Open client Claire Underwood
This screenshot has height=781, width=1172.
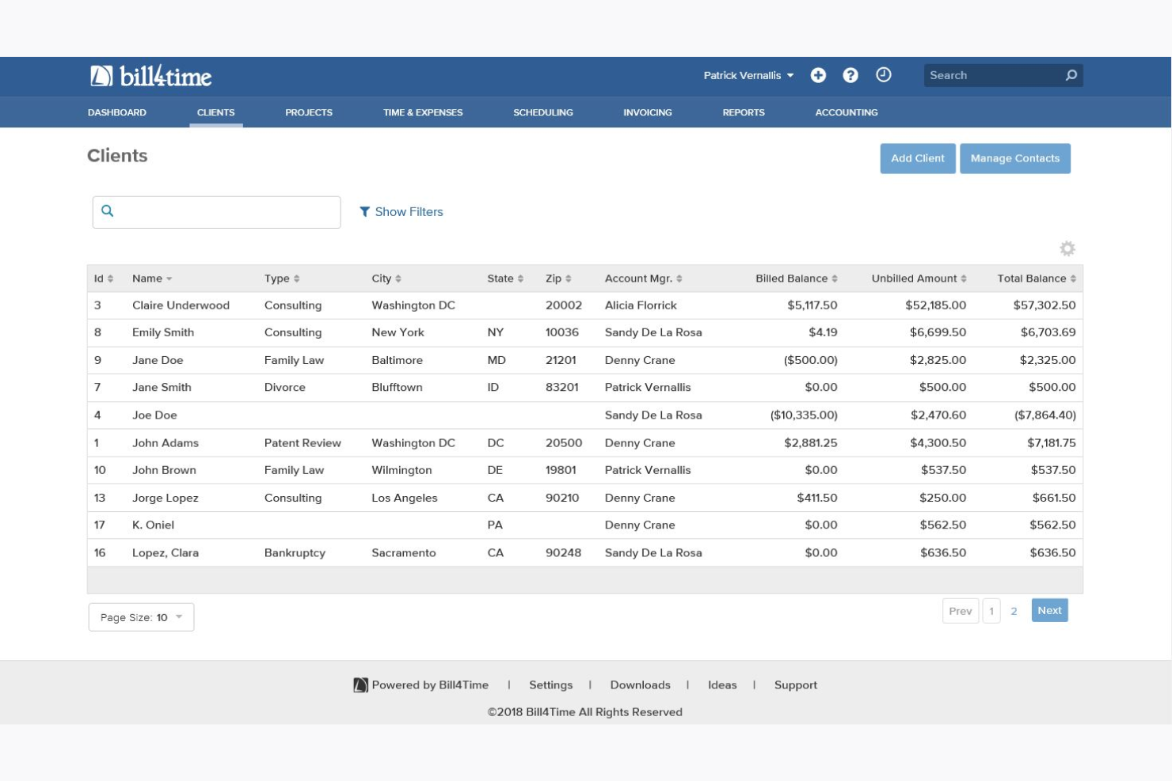(181, 305)
